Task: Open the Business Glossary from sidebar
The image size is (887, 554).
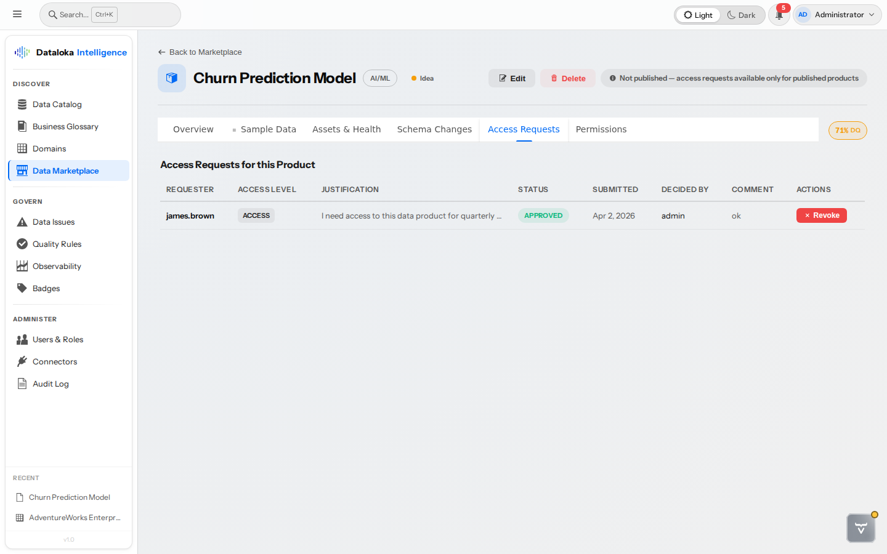Action: pyautogui.click(x=22, y=126)
